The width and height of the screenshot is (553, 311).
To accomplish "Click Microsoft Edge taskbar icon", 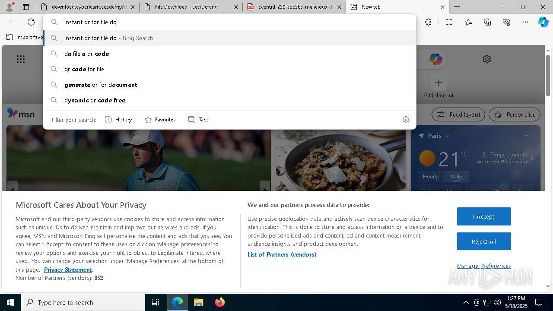I will click(178, 302).
